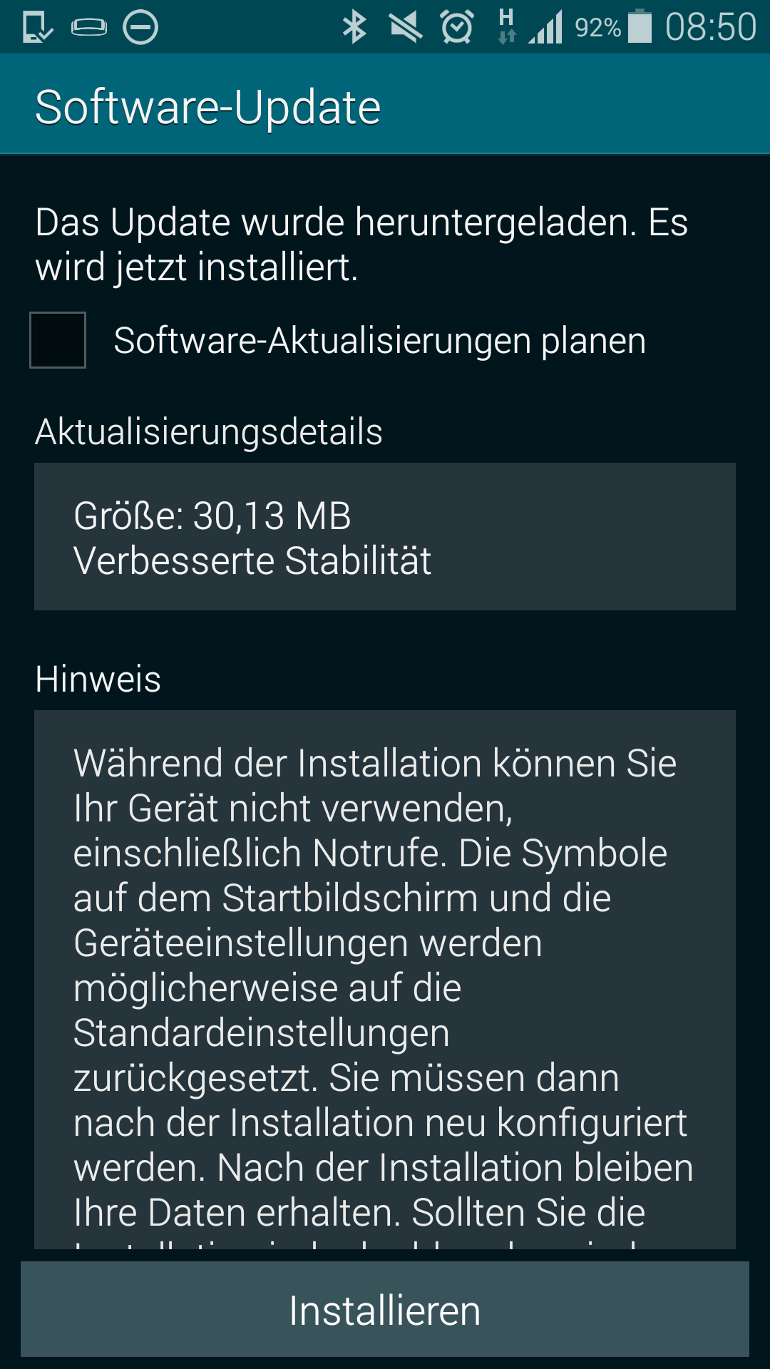Tap the signal strength bars icon

click(545, 27)
